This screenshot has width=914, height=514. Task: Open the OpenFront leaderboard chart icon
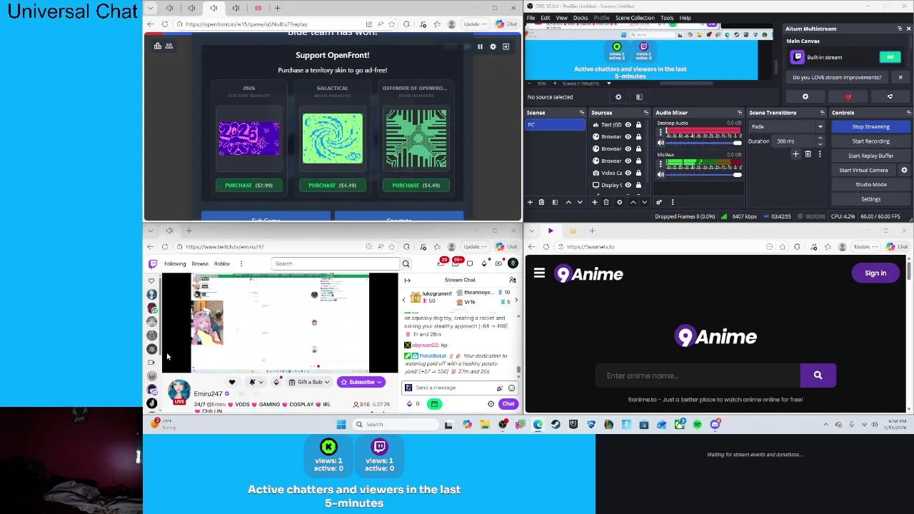pos(158,46)
